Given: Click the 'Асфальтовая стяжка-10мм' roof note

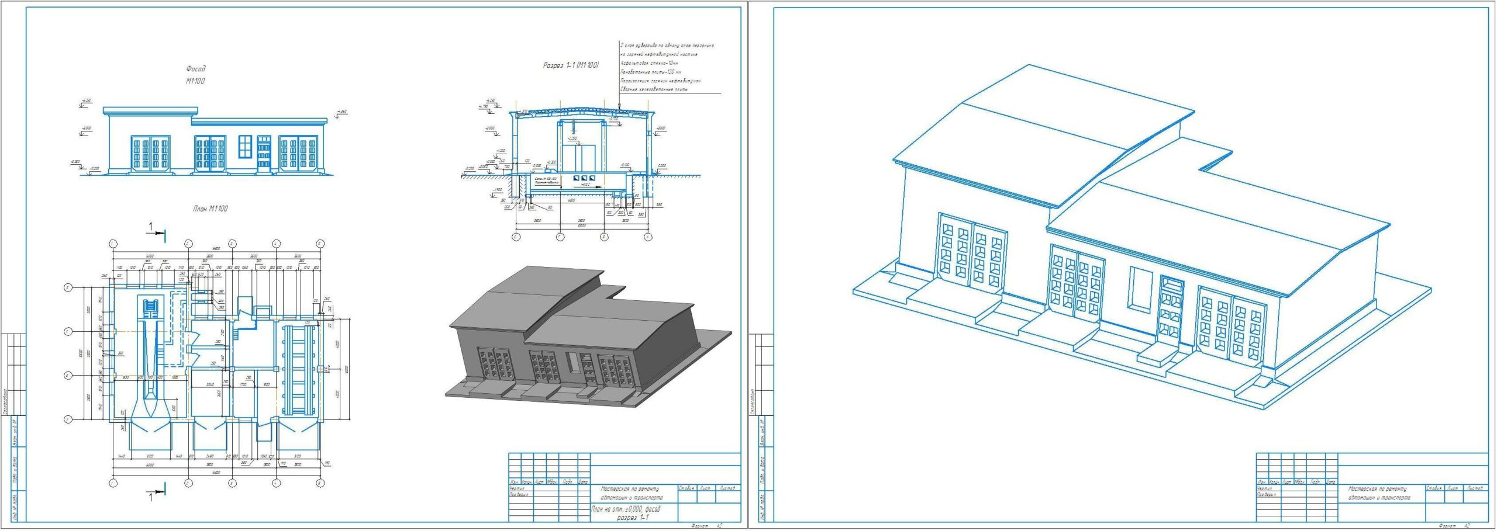Looking at the screenshot, I should pos(649,63).
